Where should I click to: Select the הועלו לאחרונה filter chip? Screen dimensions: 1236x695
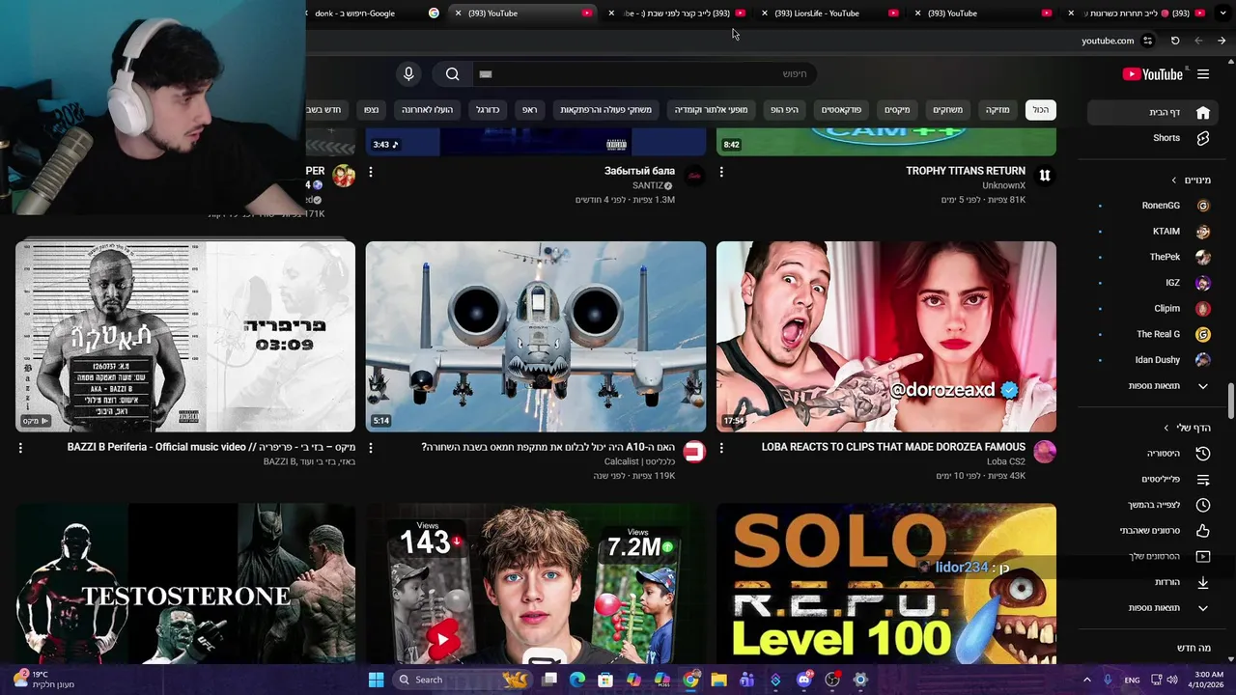click(x=427, y=110)
